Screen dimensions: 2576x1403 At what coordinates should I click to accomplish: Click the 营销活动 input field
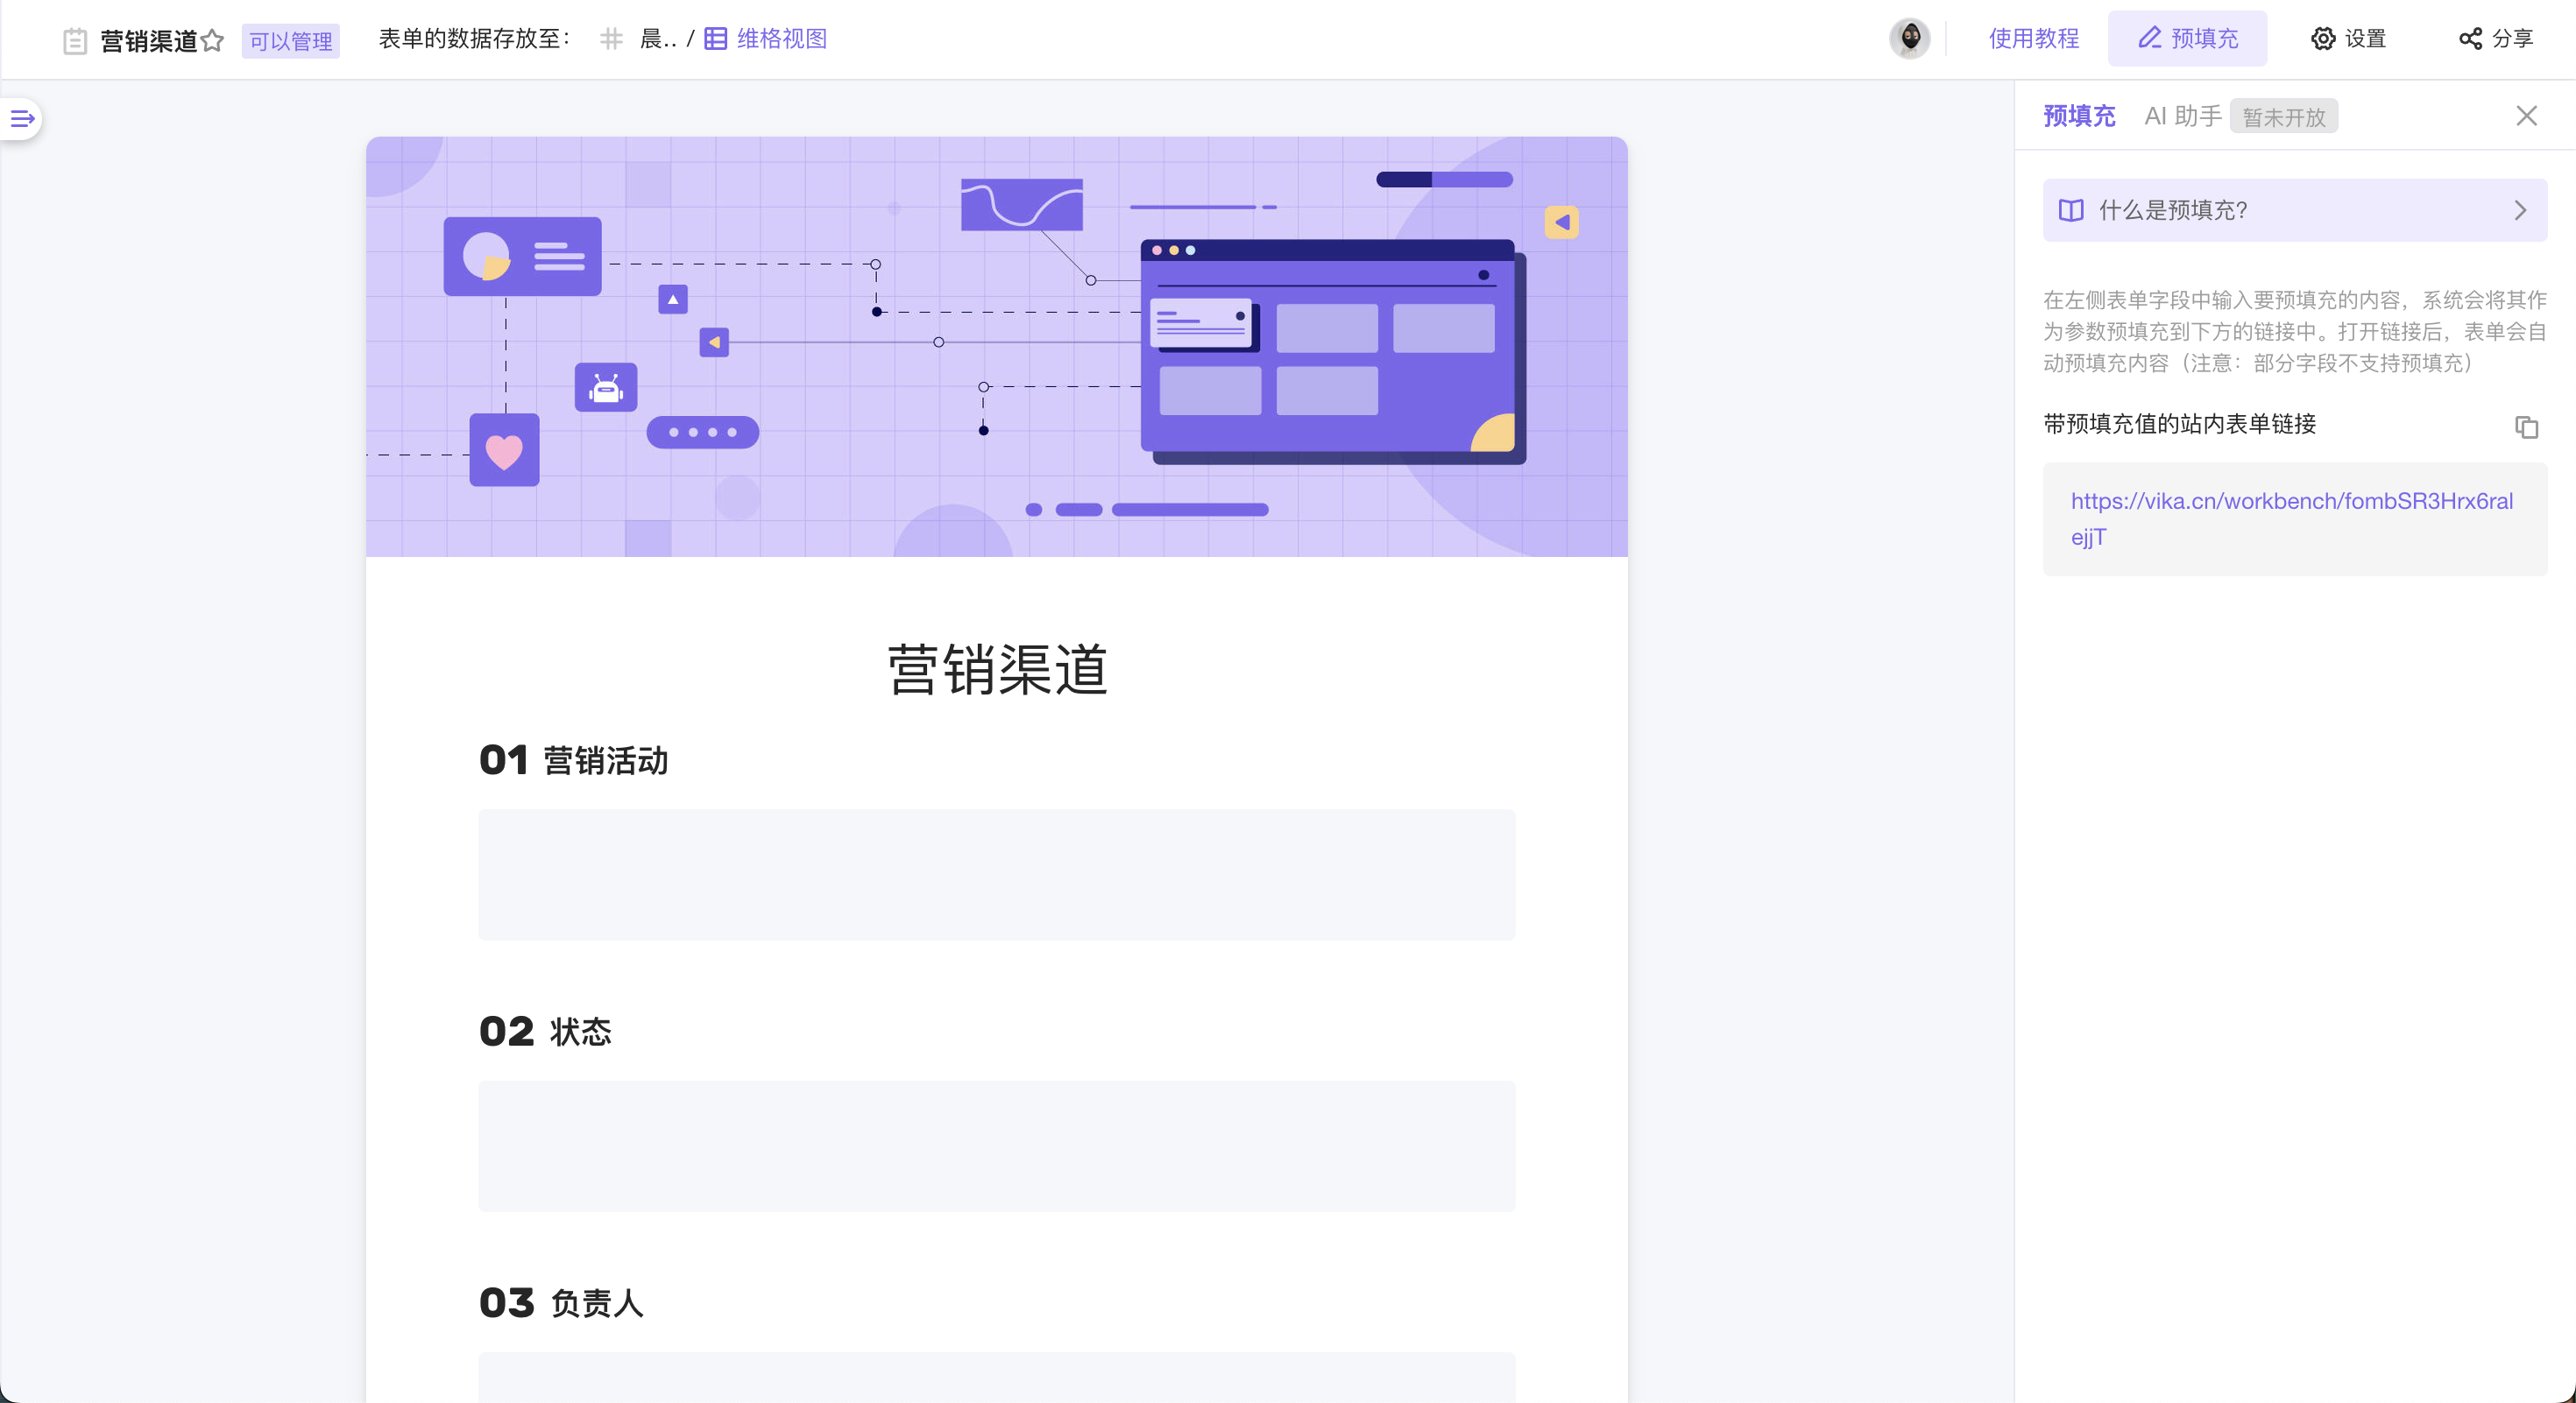996,874
